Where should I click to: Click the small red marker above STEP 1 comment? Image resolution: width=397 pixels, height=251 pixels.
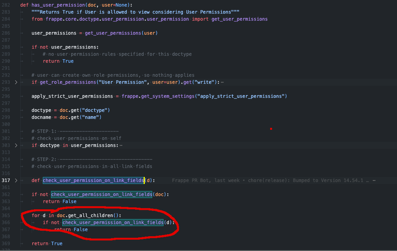point(271,128)
